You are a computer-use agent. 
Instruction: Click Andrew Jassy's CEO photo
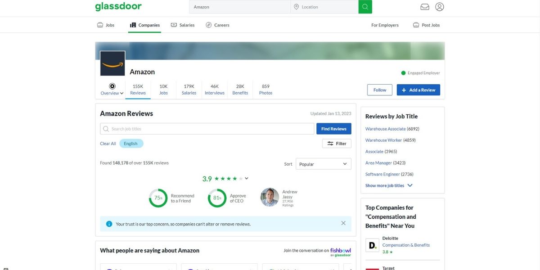click(x=270, y=197)
